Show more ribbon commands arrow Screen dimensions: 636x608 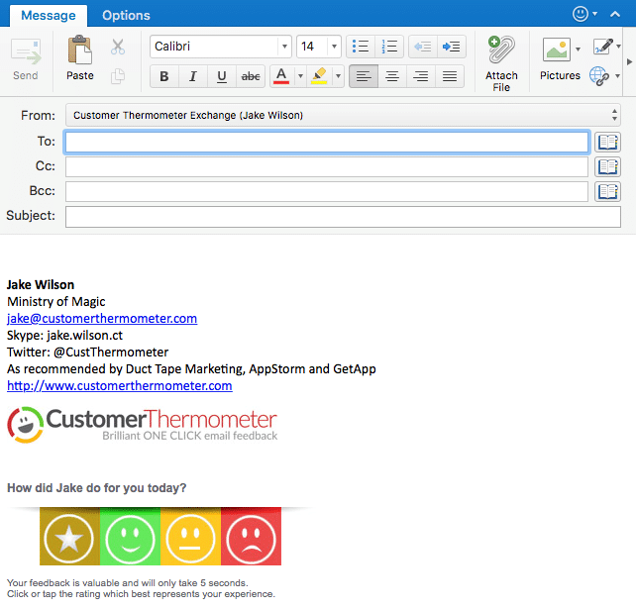coord(629,62)
